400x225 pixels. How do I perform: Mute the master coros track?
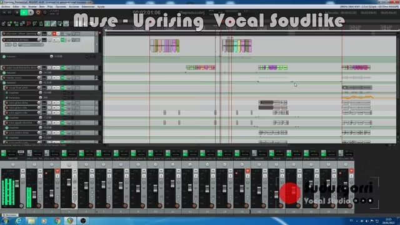[x=54, y=77]
